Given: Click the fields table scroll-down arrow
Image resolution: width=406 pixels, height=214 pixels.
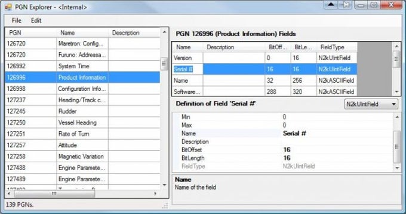Looking at the screenshot, I should click(x=396, y=92).
